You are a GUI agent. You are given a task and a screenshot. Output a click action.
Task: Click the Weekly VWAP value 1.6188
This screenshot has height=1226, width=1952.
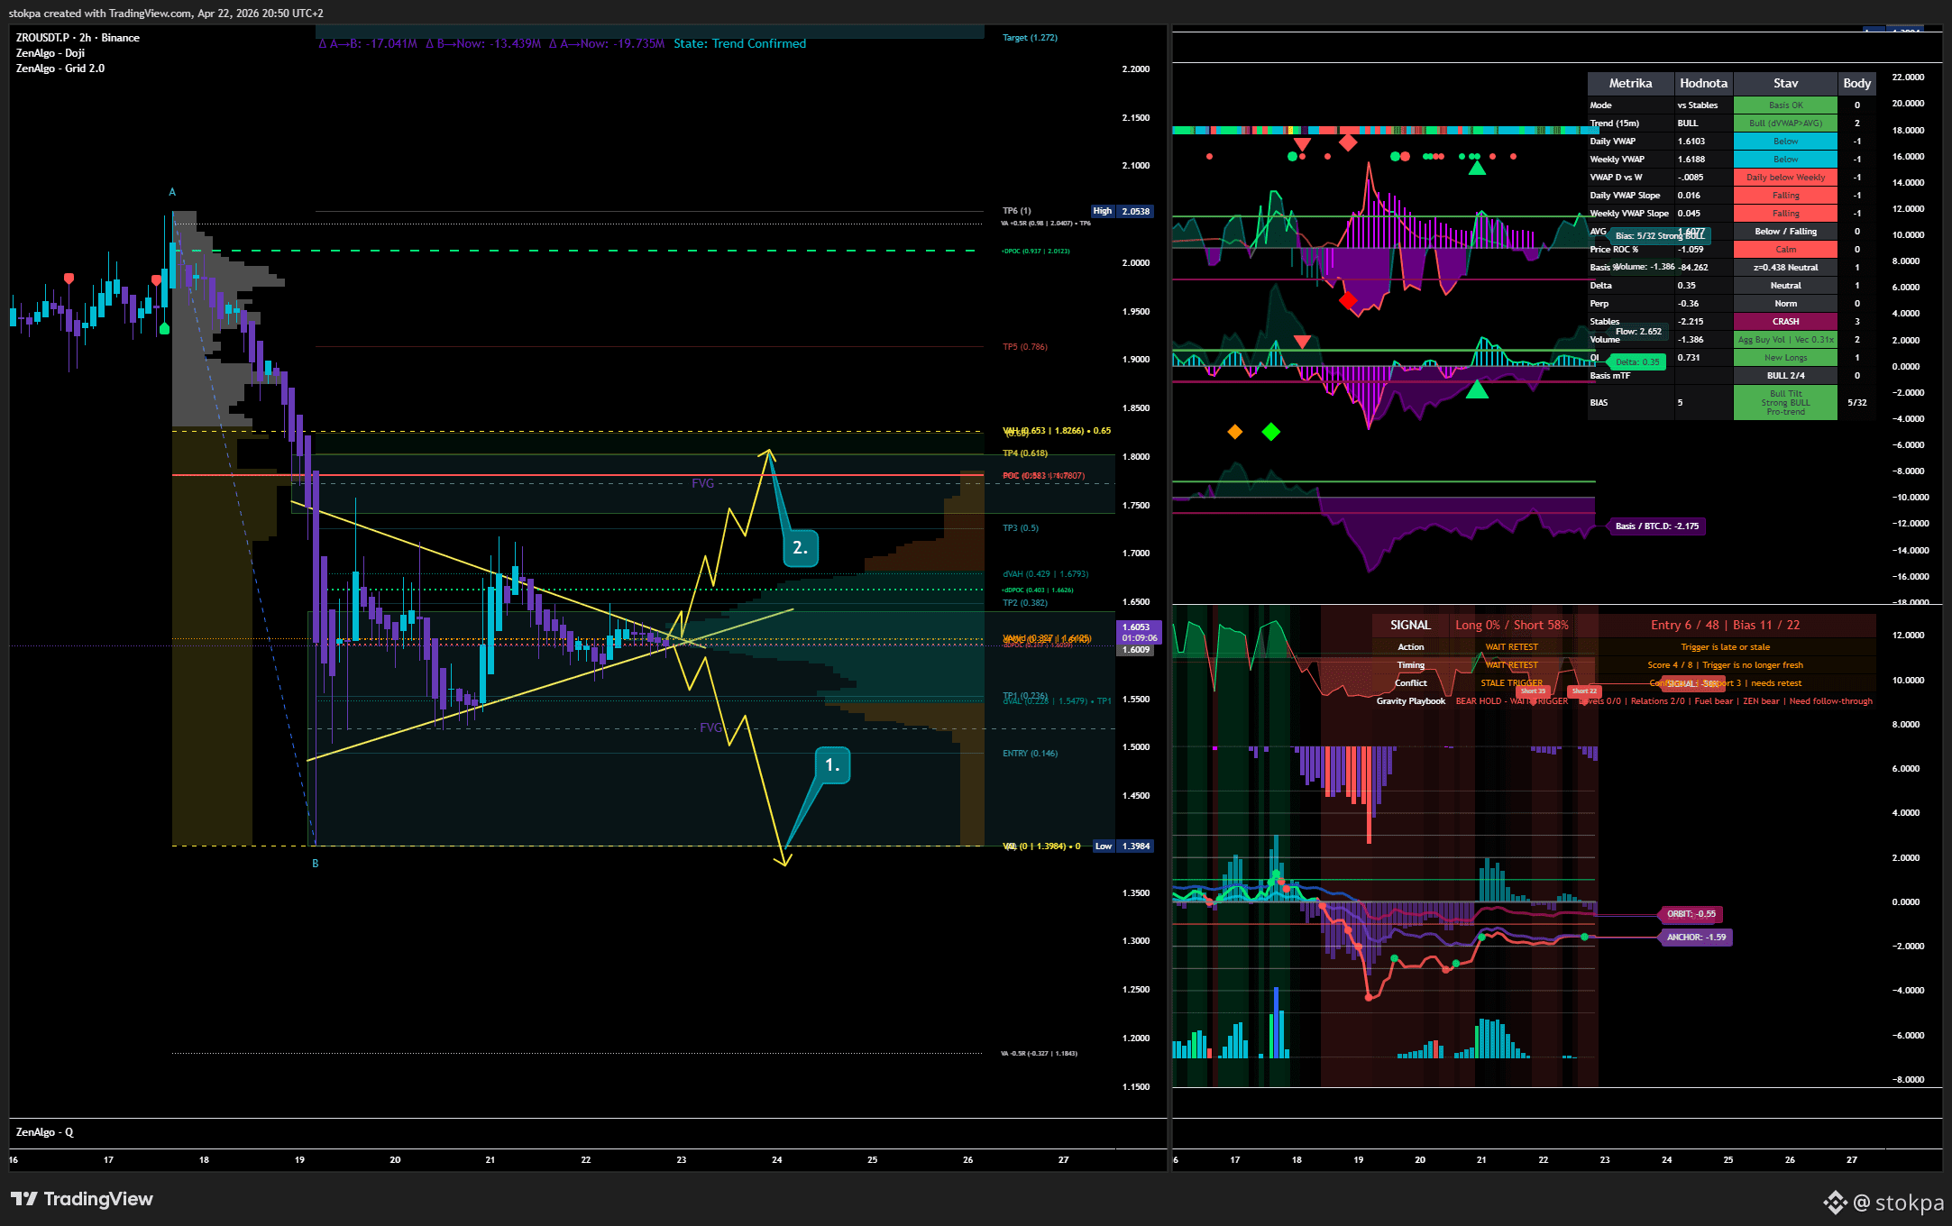coord(1691,160)
